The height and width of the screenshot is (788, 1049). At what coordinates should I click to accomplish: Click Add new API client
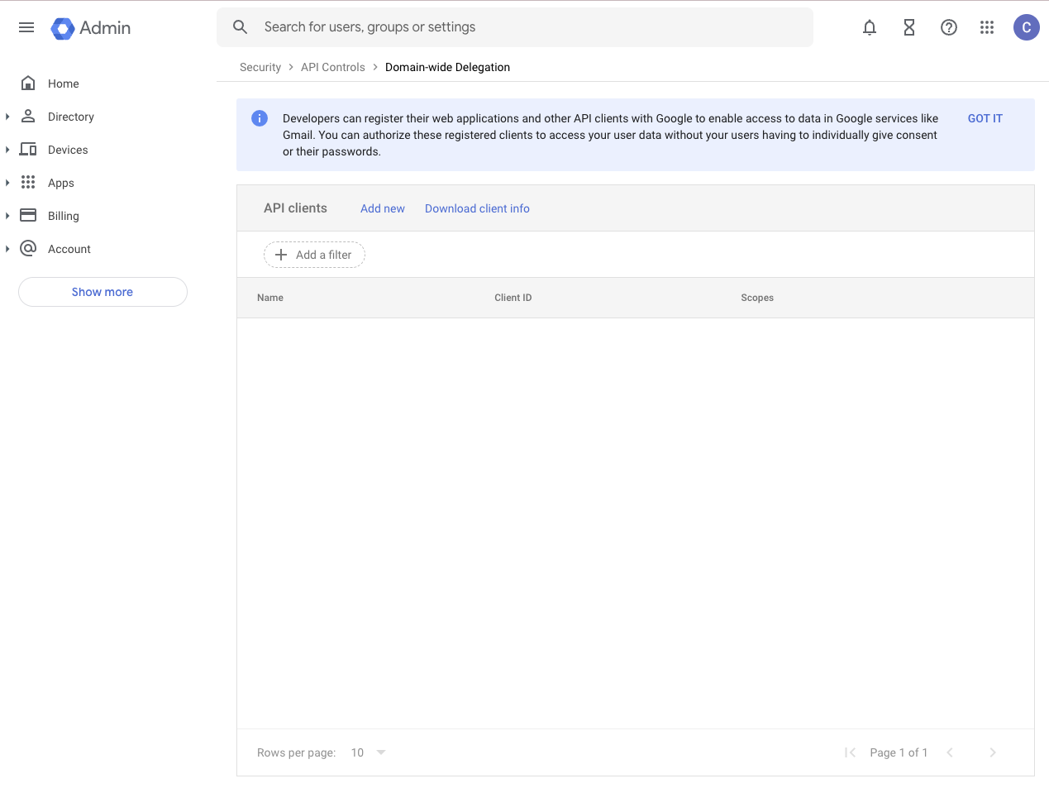tap(382, 208)
